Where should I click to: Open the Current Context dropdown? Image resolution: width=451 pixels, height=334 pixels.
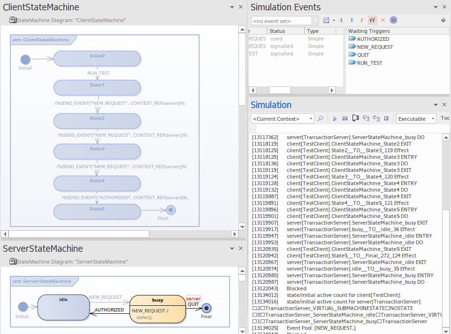pos(310,119)
